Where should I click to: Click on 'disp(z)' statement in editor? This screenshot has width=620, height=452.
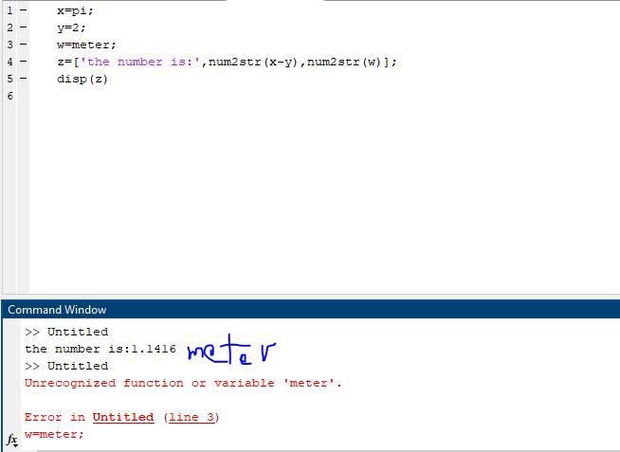[x=82, y=79]
